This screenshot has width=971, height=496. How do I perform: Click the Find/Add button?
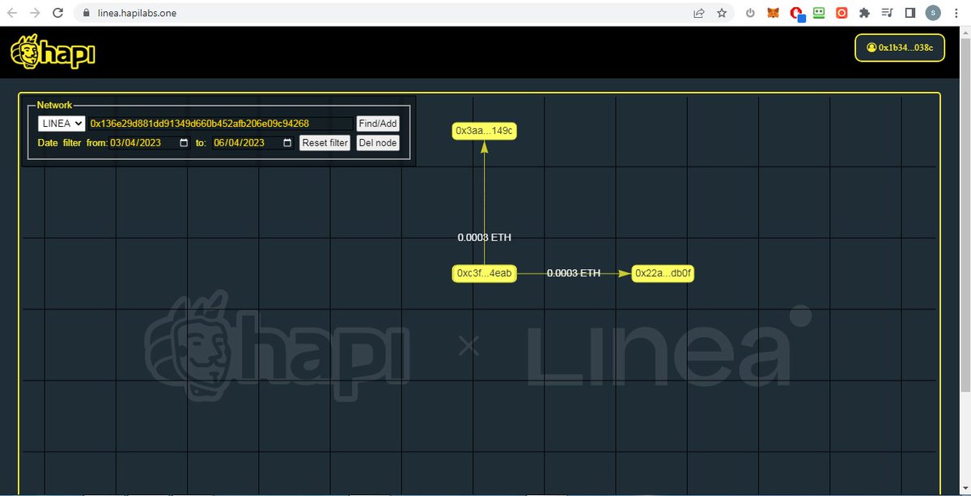[378, 124]
